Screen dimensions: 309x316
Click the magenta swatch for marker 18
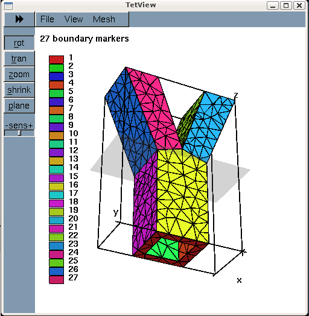coord(57,204)
